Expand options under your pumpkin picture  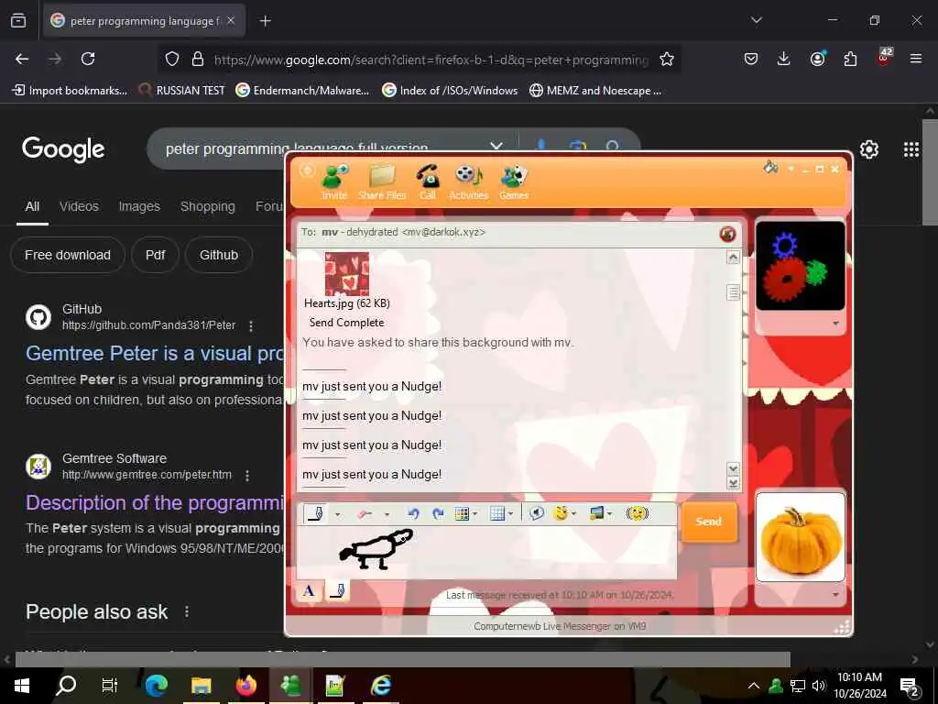[x=835, y=595]
